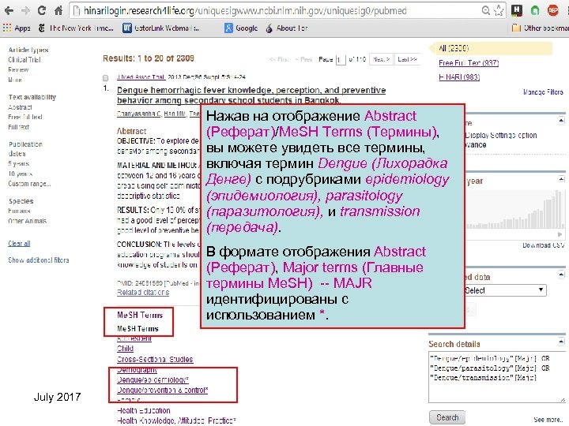This screenshot has width=569, height=426.
Task: Open Manage Filters link
Action: (x=543, y=92)
